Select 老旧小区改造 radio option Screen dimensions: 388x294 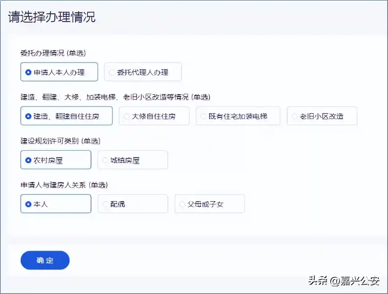[322, 116]
